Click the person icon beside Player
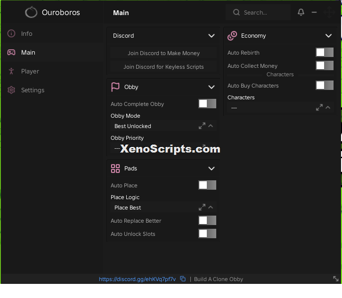 coord(11,71)
